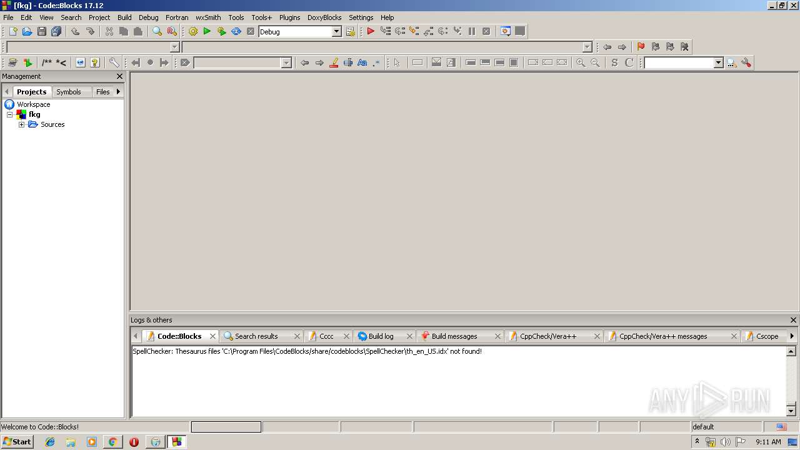Open the Settings menu
800x450 pixels.
tap(361, 17)
